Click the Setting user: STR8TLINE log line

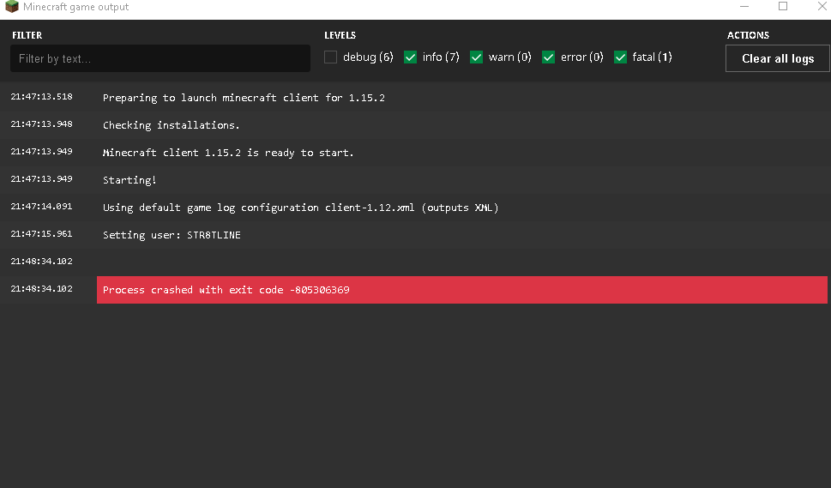coord(172,235)
